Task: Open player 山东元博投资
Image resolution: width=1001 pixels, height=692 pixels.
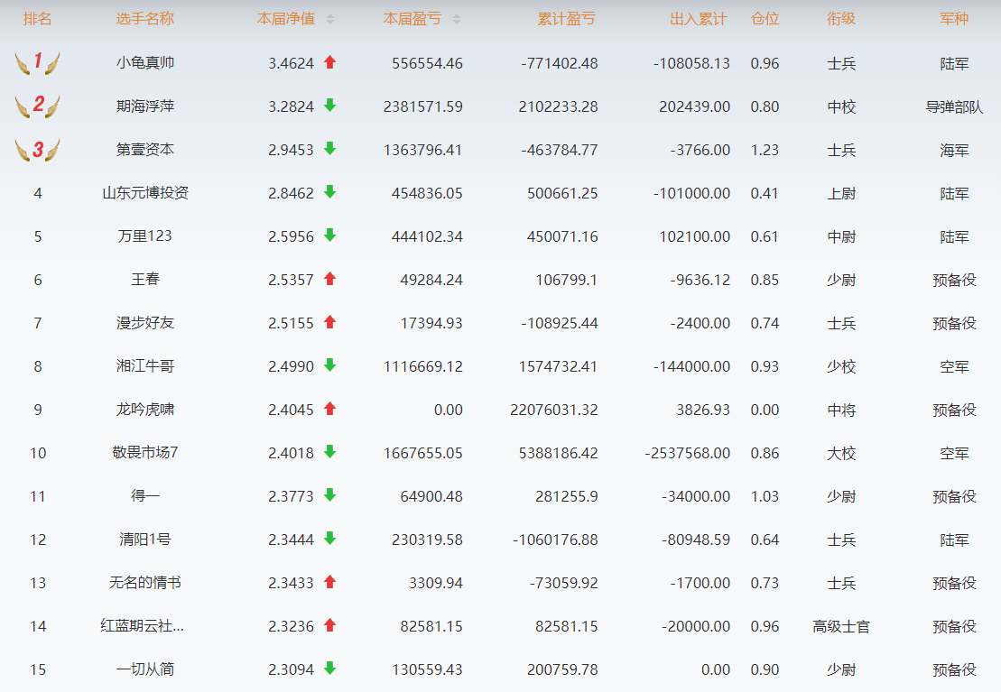Action: click(145, 193)
